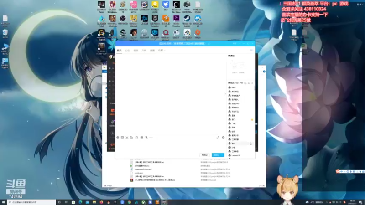The image size is (365, 205).
Task: Open the three-dot menu of the chat window
Action: point(252,50)
